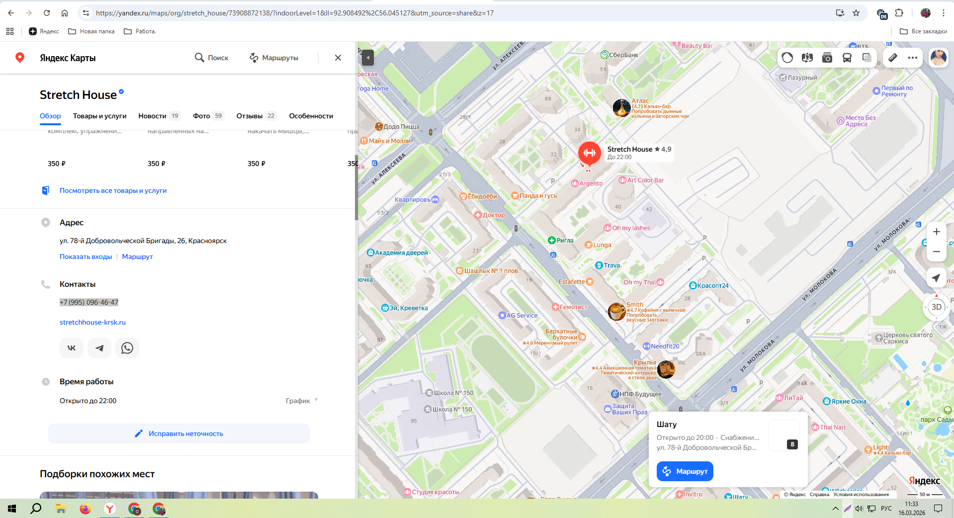This screenshot has height=518, width=954.
Task: Click the Ригла pharmacy map label
Action: pos(561,241)
